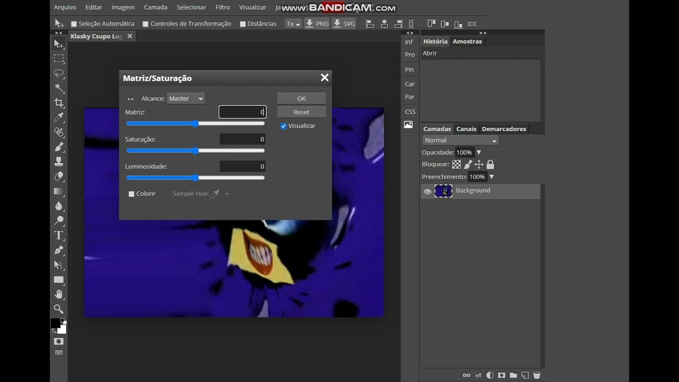Screen dimensions: 679x382
Task: Enable Seleção Automática checkbox
Action: [74, 24]
